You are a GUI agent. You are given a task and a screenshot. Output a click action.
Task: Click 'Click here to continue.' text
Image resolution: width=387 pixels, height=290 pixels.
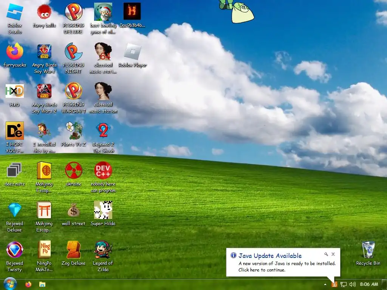(262, 270)
